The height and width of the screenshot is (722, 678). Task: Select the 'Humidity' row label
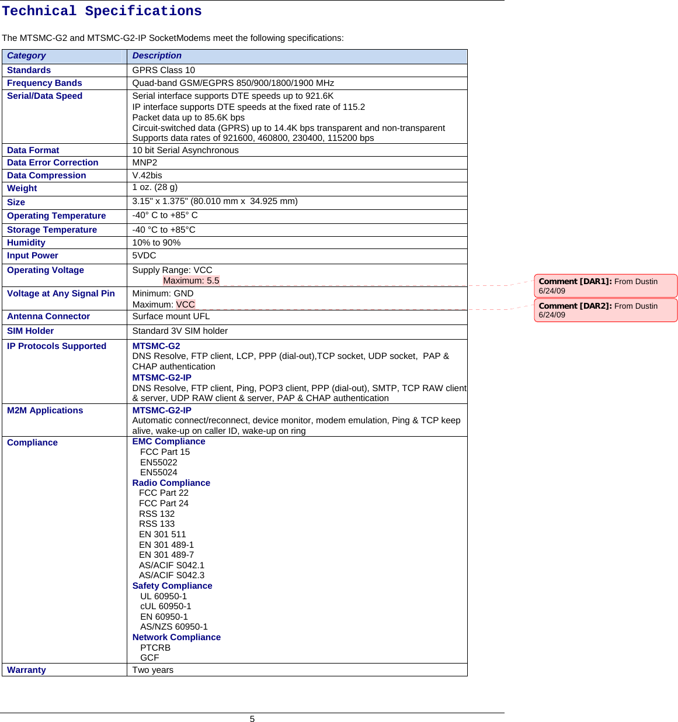point(26,243)
